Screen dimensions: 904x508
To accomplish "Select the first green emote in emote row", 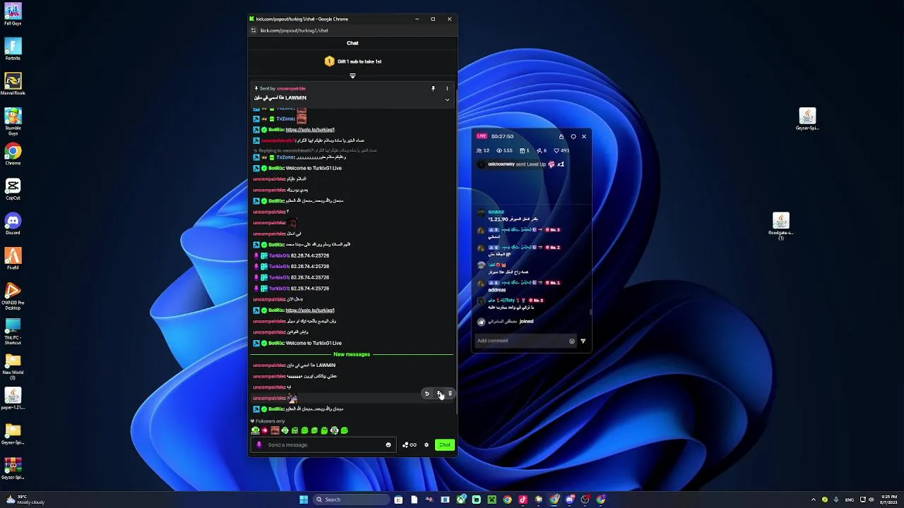I will (x=255, y=430).
